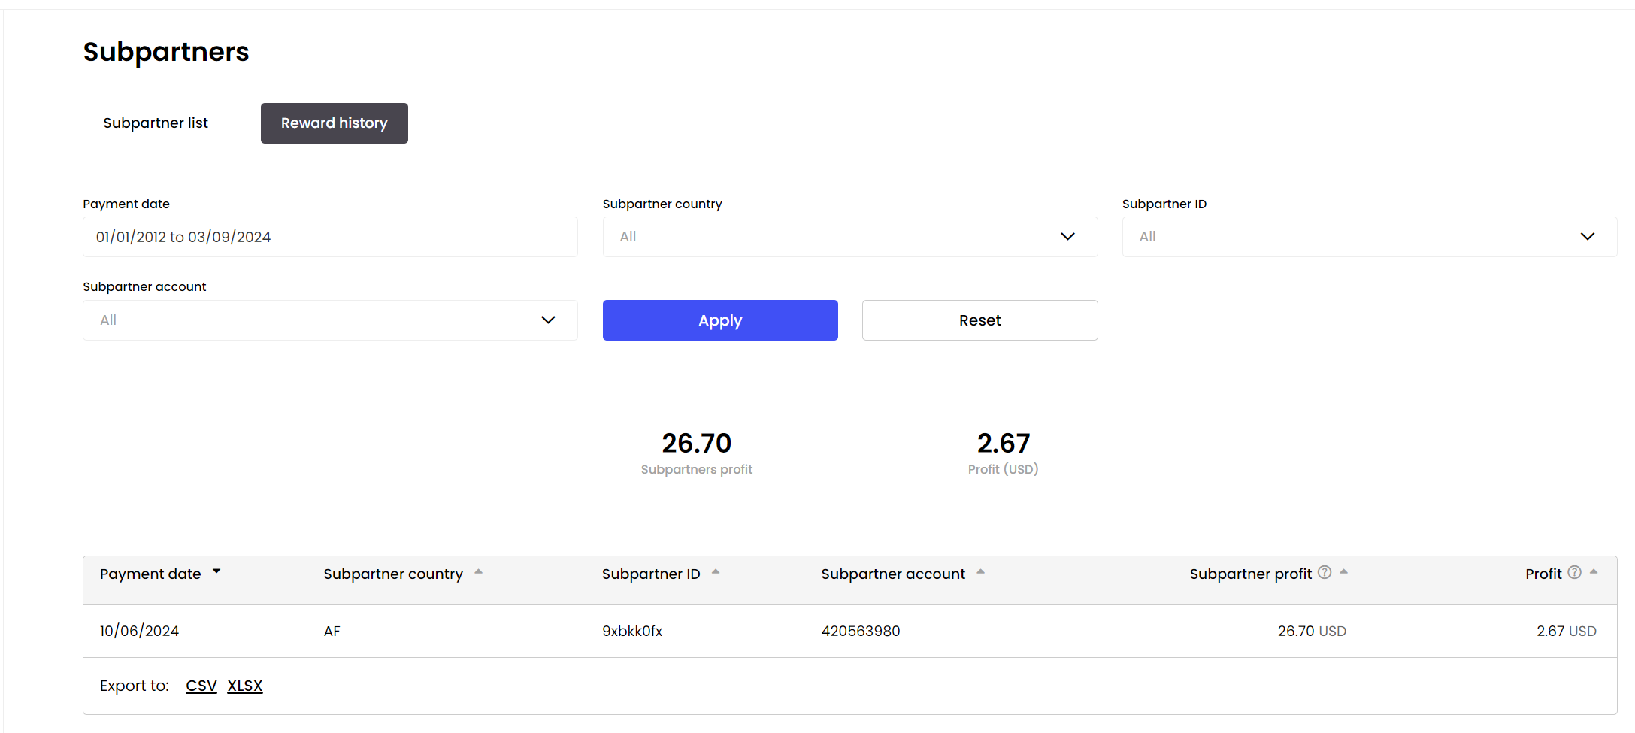1635x733 pixels.
Task: Sort table by Subpartner country arrow
Action: (478, 572)
